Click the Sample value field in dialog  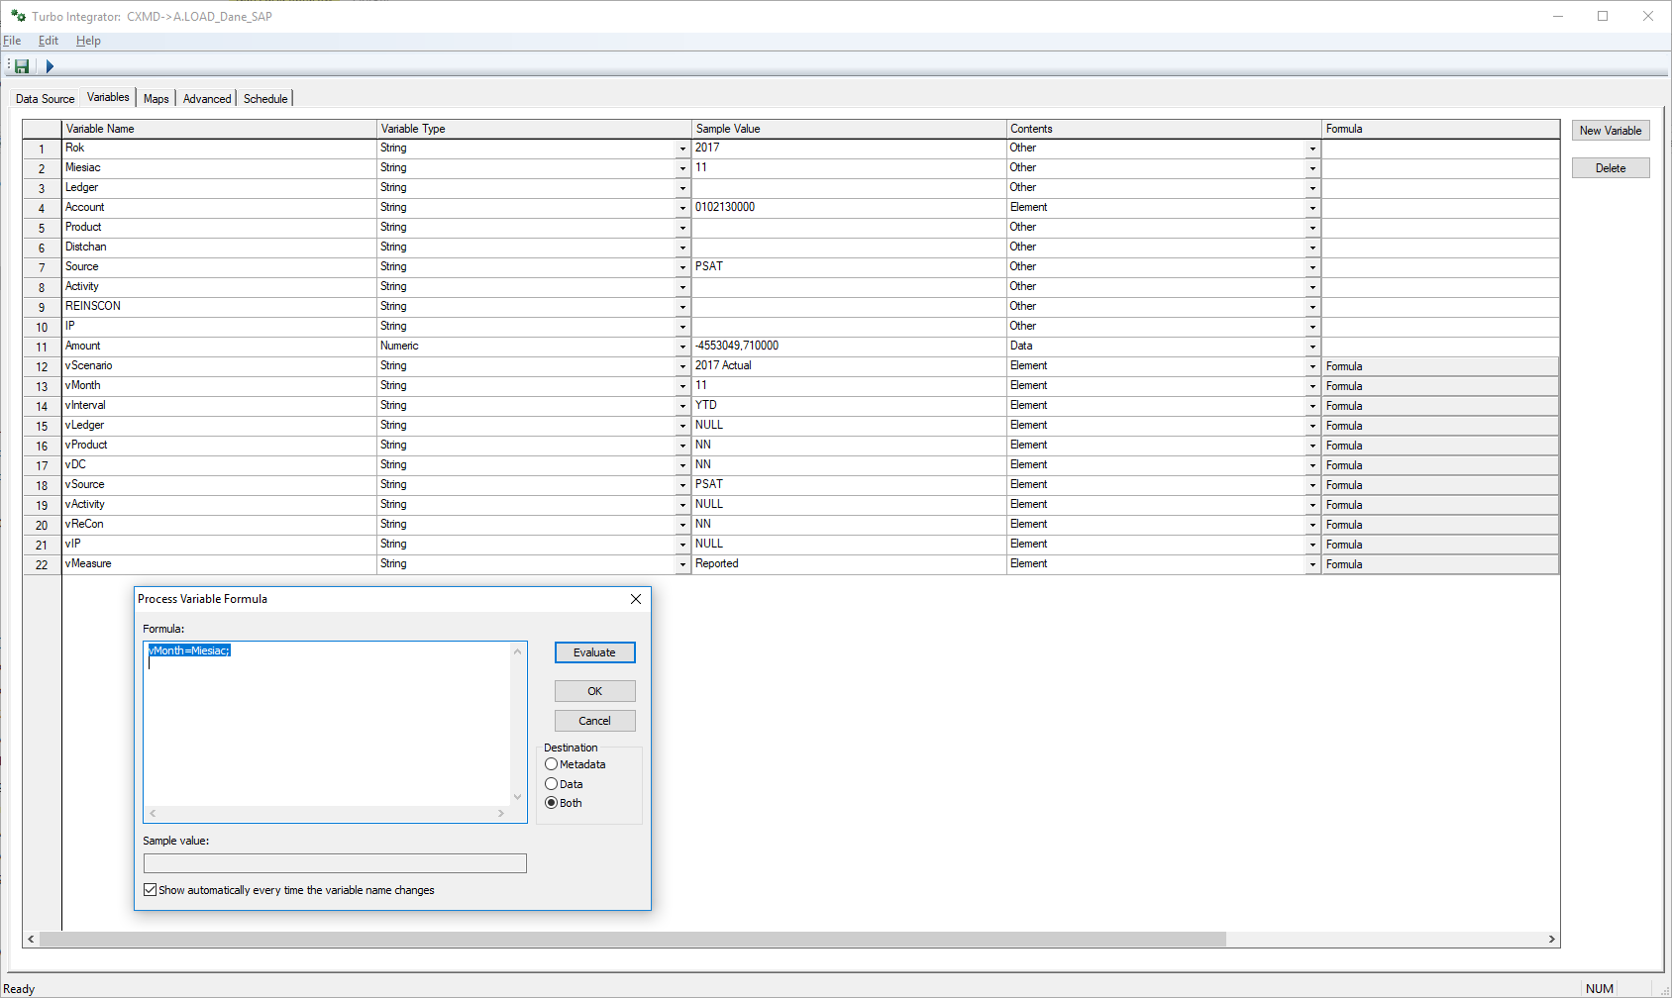pos(335,863)
